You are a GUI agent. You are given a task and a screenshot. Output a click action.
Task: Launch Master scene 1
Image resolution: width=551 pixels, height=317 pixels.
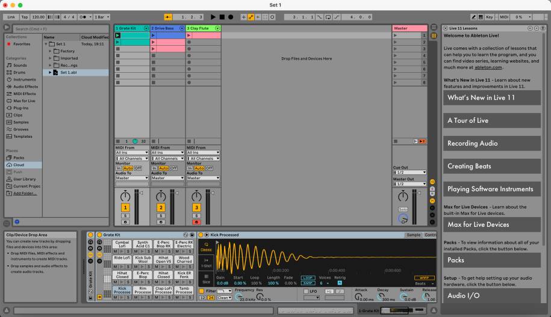(395, 35)
